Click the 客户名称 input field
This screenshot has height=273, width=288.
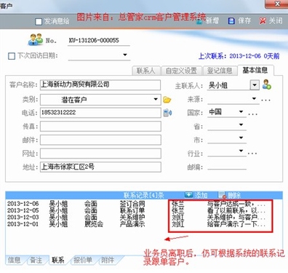pyautogui.click(x=100, y=85)
